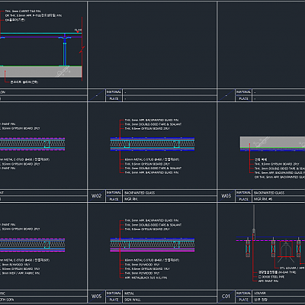Click the METAL material text for W05

tap(129, 294)
